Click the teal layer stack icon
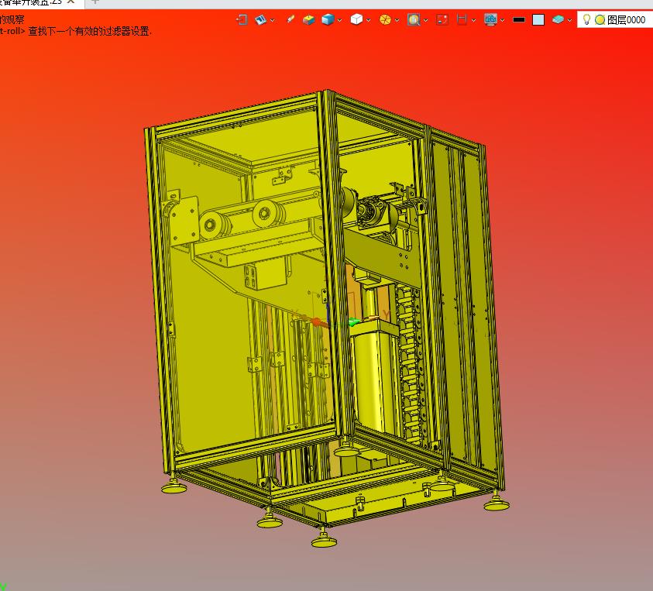Viewport: 653px width, 591px height. click(x=558, y=19)
